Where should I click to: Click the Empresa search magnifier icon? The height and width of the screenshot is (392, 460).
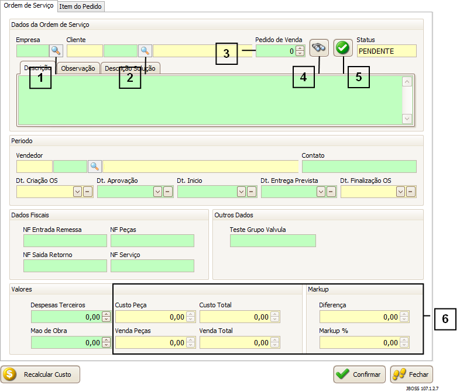pos(56,51)
